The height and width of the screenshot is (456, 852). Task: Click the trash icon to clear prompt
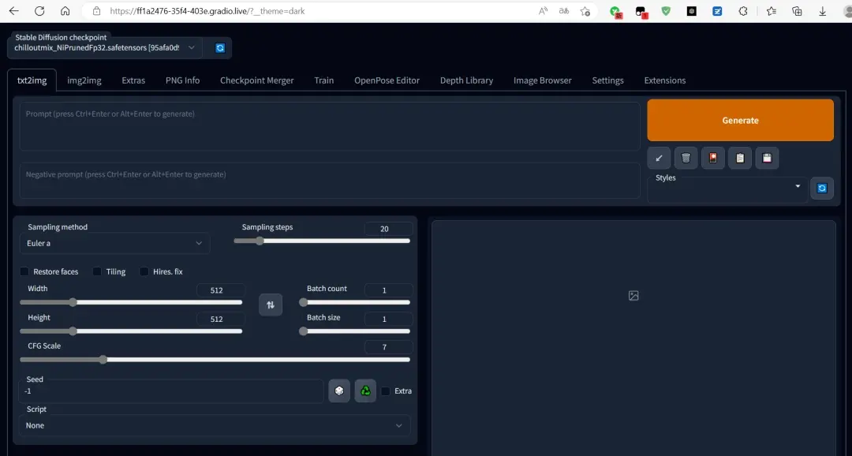pyautogui.click(x=686, y=158)
